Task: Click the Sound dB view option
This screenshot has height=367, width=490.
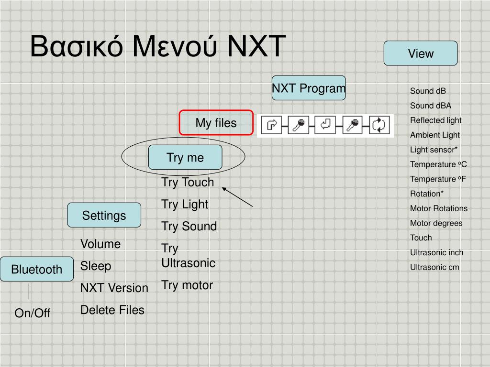Action: (x=428, y=91)
